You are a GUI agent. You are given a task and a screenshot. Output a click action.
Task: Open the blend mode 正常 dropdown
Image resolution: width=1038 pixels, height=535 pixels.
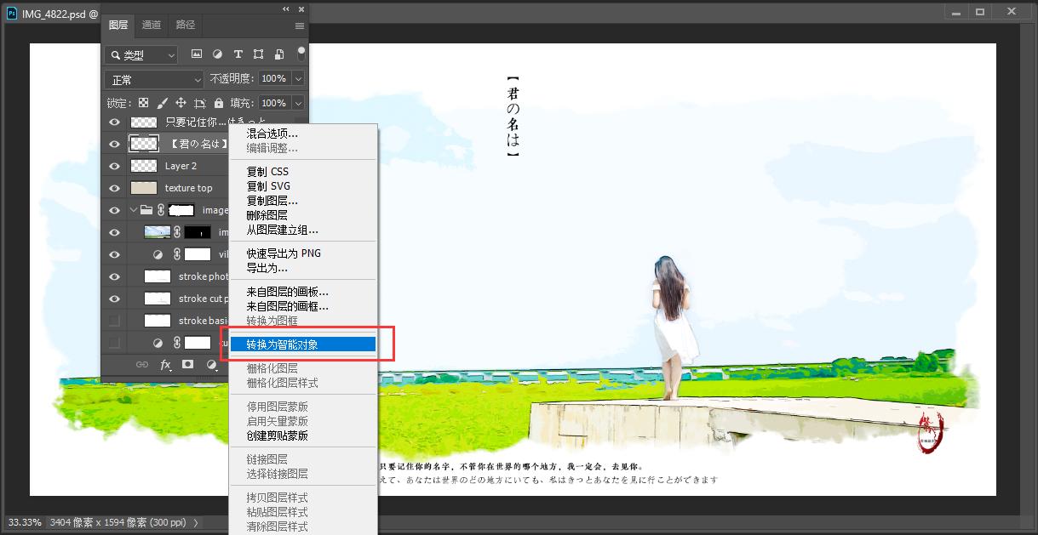[x=154, y=79]
